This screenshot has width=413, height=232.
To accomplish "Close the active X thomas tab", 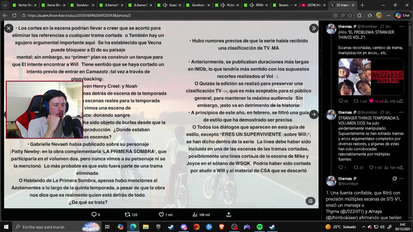I will click(x=353, y=5).
